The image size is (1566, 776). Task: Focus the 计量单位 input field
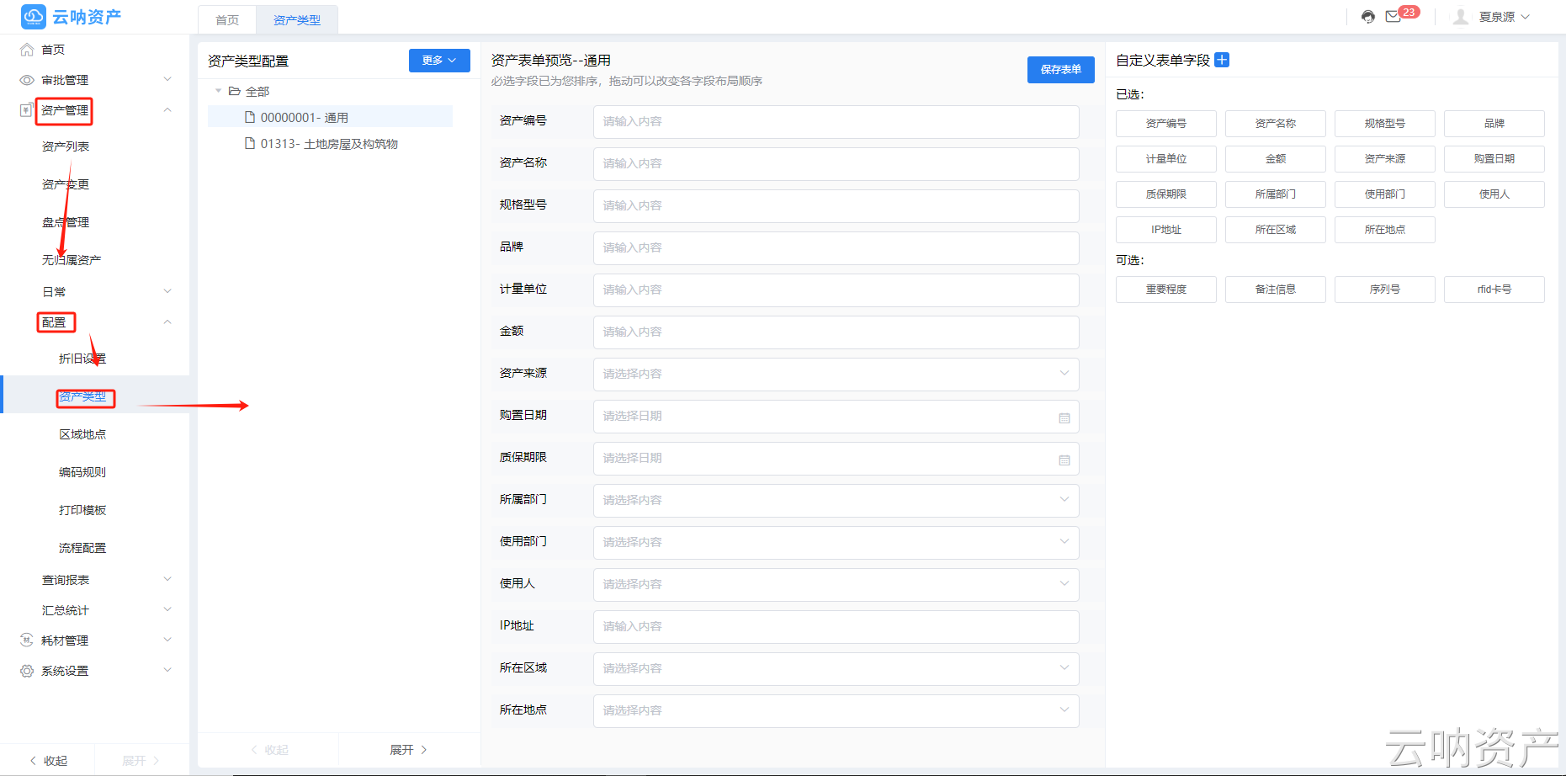click(x=836, y=290)
